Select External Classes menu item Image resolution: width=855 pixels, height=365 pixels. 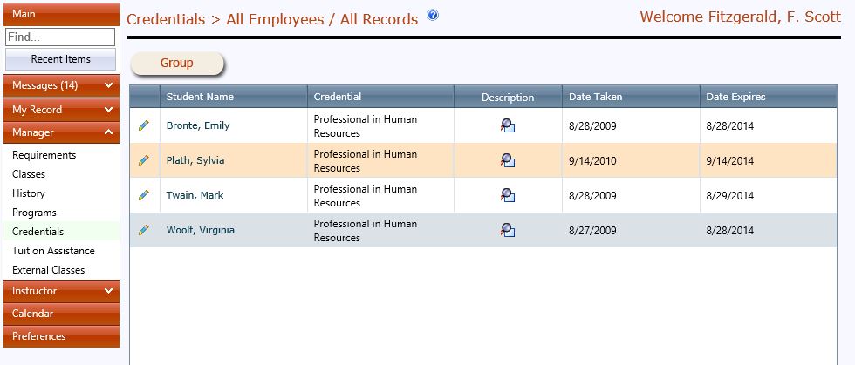[x=49, y=270]
